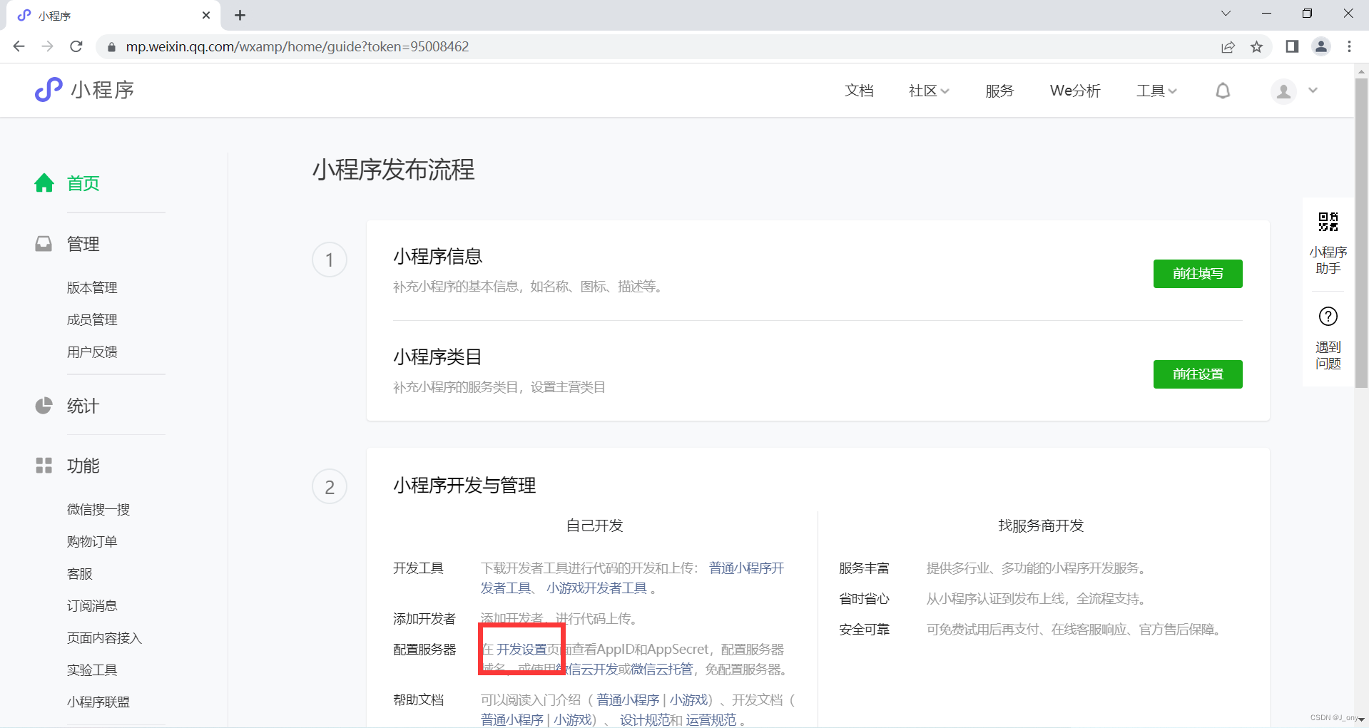Open the We分析 menu item
Image resolution: width=1369 pixels, height=728 pixels.
tap(1075, 91)
